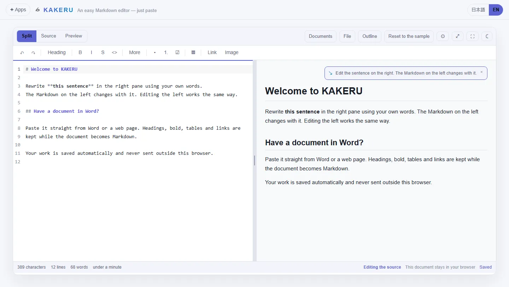Insert a numbered list
This screenshot has width=509, height=287.
tap(166, 52)
